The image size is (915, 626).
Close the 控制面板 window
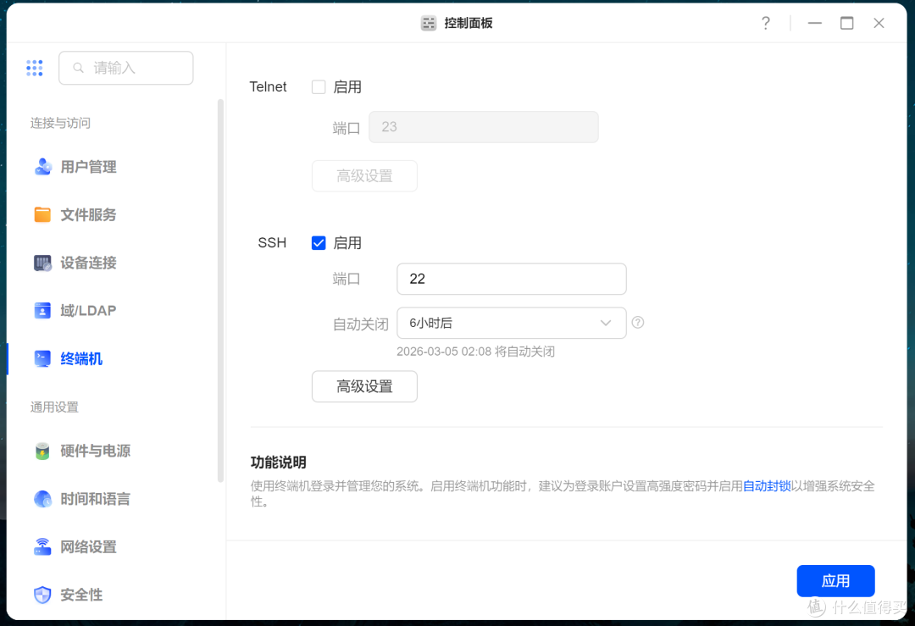(x=879, y=23)
